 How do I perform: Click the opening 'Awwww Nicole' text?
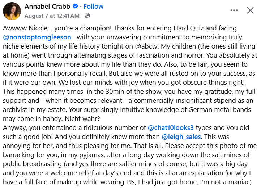(24, 28)
